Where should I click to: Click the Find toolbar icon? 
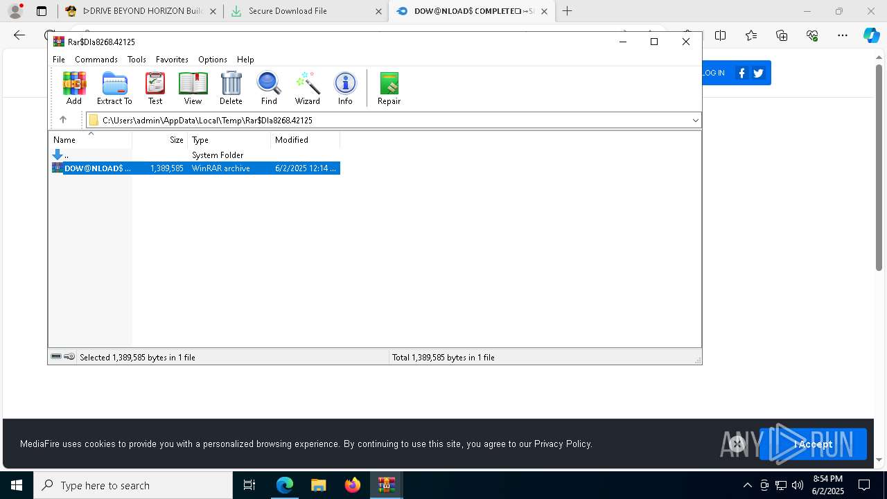(x=269, y=88)
